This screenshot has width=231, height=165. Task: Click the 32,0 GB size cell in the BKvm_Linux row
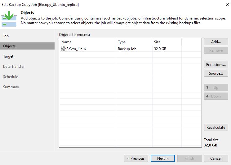(160, 49)
